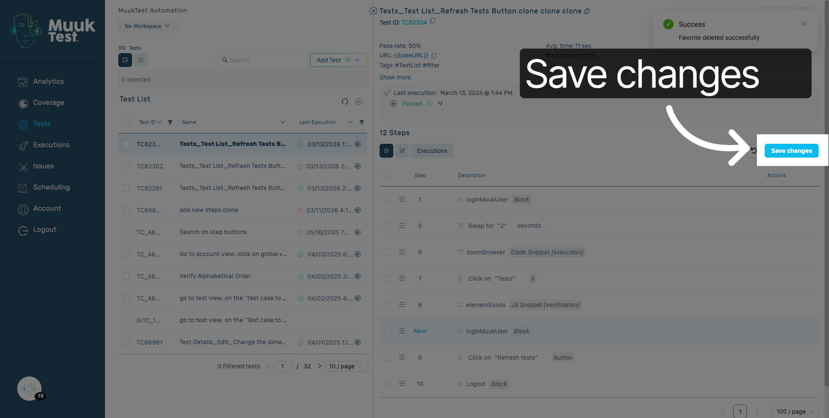The image size is (829, 418).
Task: Check the box for step 7 Click on Tests
Action: pyautogui.click(x=387, y=279)
